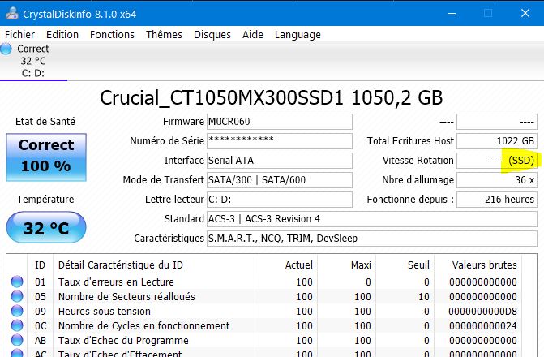Open the Edition menu

pyautogui.click(x=62, y=34)
